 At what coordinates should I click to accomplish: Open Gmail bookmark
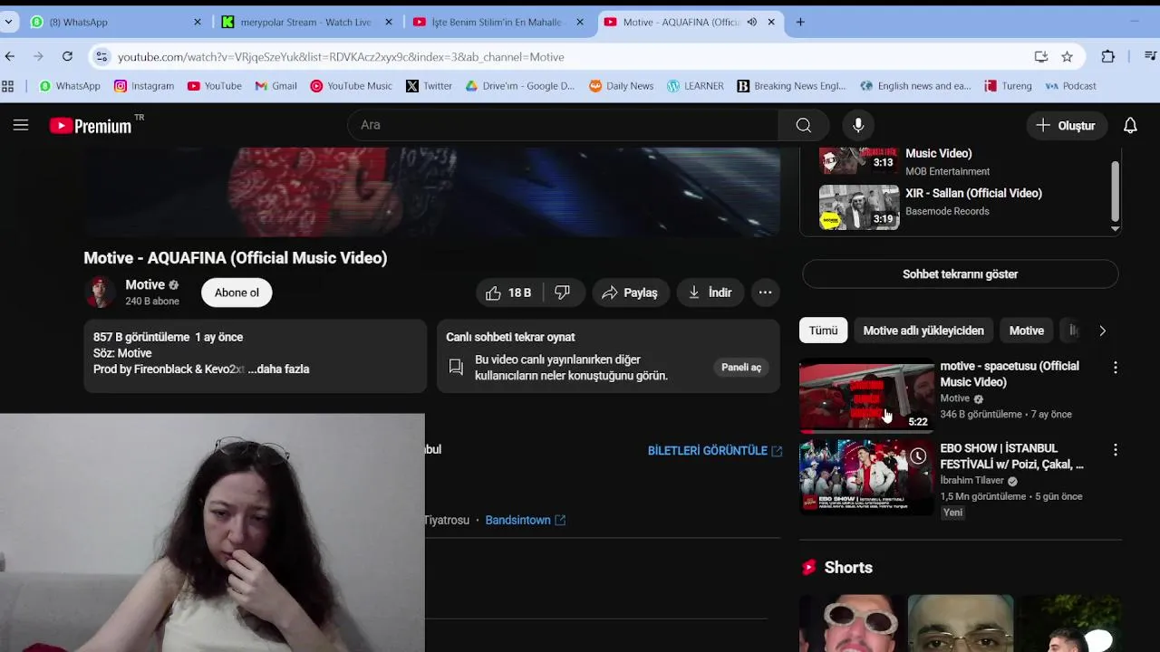point(275,86)
